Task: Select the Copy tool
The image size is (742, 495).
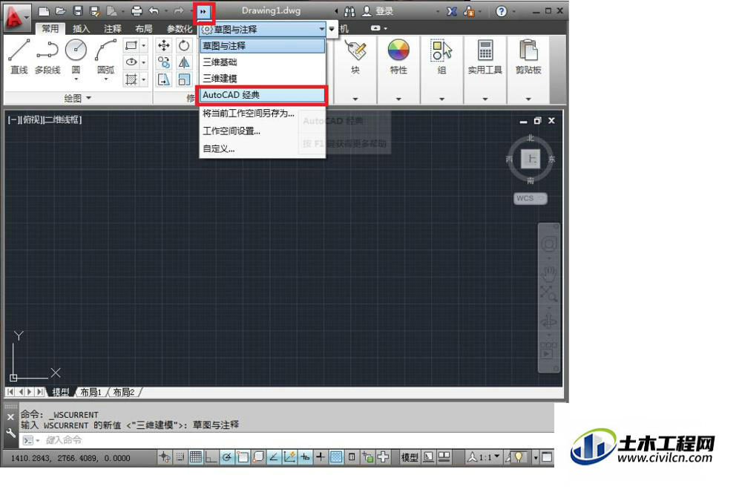Action: click(164, 62)
